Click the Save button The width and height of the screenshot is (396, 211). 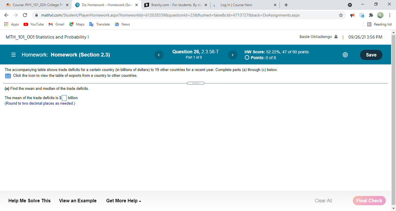pyautogui.click(x=371, y=55)
